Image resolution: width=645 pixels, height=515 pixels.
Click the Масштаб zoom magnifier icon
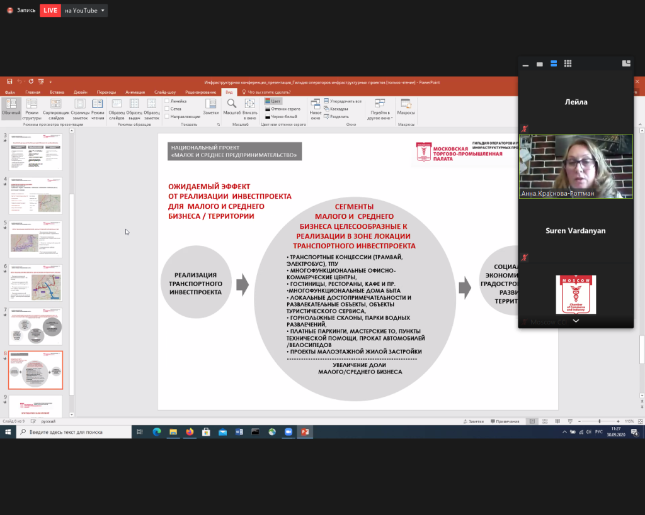pos(231,107)
